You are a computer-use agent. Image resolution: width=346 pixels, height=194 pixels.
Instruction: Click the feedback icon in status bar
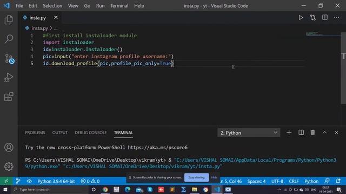pyautogui.click(x=327, y=181)
